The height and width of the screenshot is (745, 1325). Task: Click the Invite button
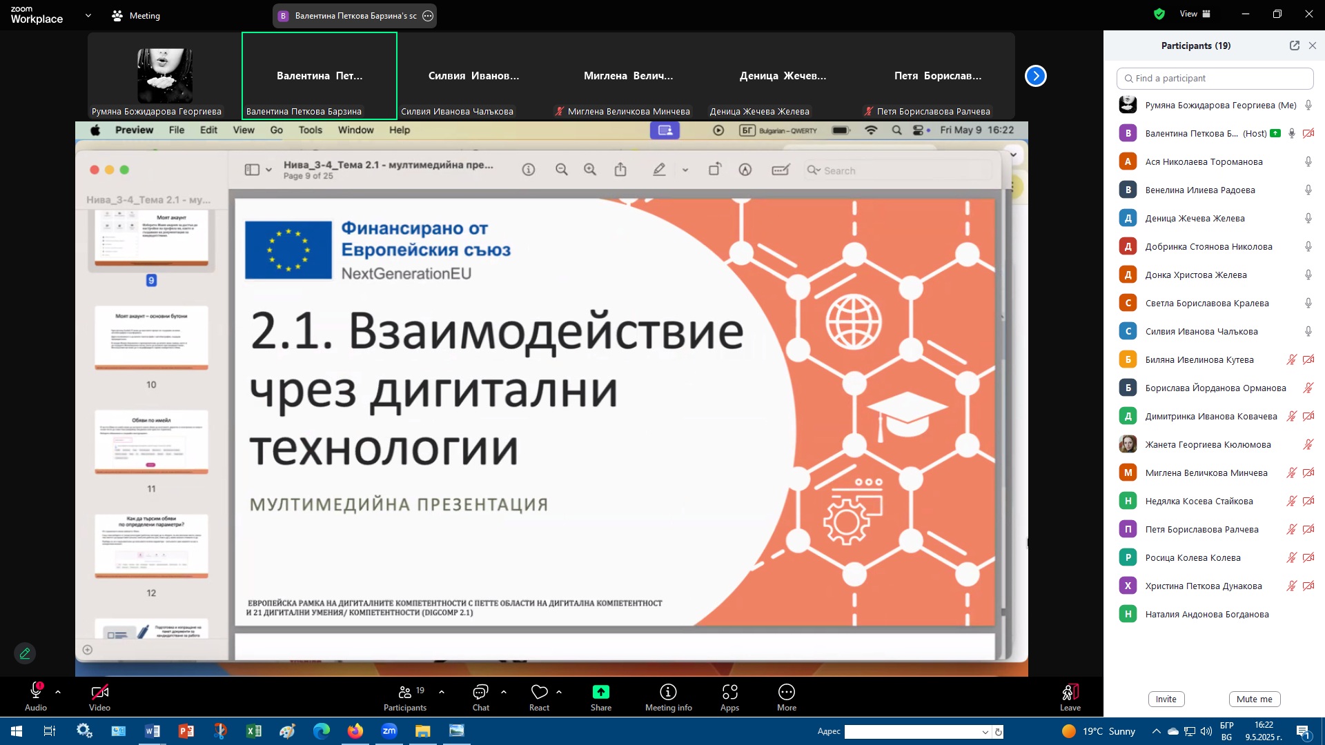pyautogui.click(x=1166, y=699)
